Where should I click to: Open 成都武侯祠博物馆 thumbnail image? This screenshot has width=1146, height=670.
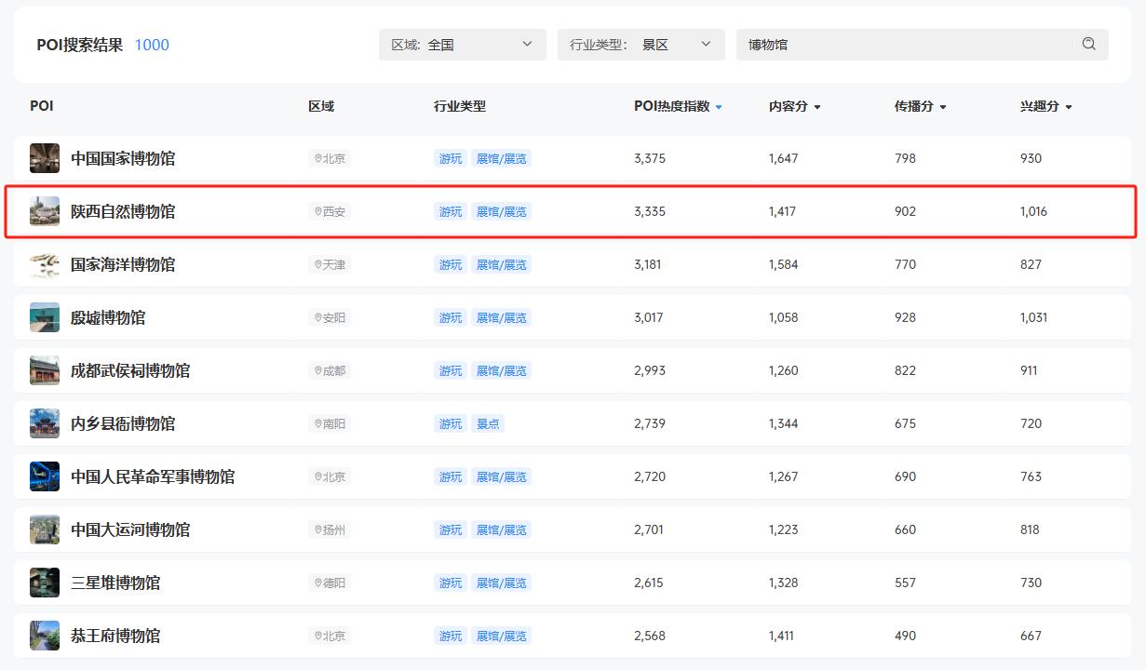tap(45, 370)
